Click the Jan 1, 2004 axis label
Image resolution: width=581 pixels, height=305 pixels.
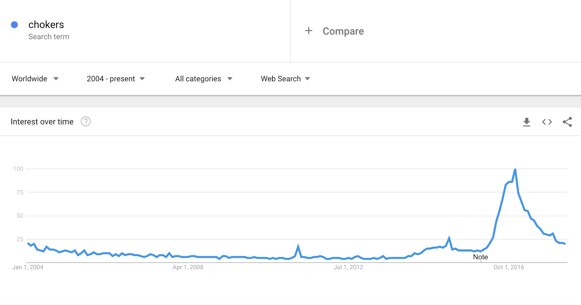[28, 267]
